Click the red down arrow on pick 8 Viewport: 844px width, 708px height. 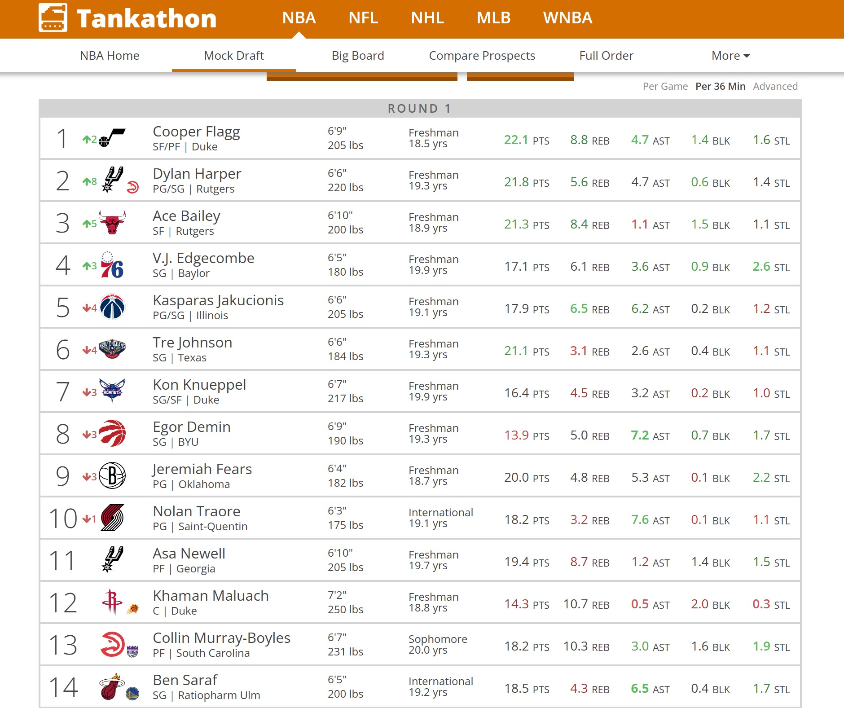87,435
